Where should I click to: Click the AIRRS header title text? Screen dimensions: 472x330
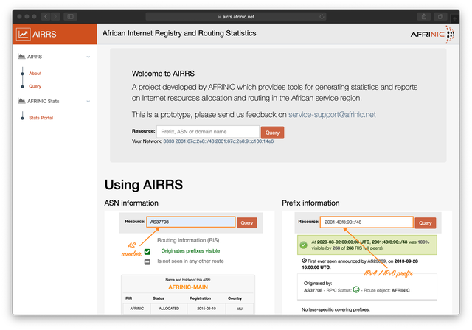pyautogui.click(x=44, y=34)
